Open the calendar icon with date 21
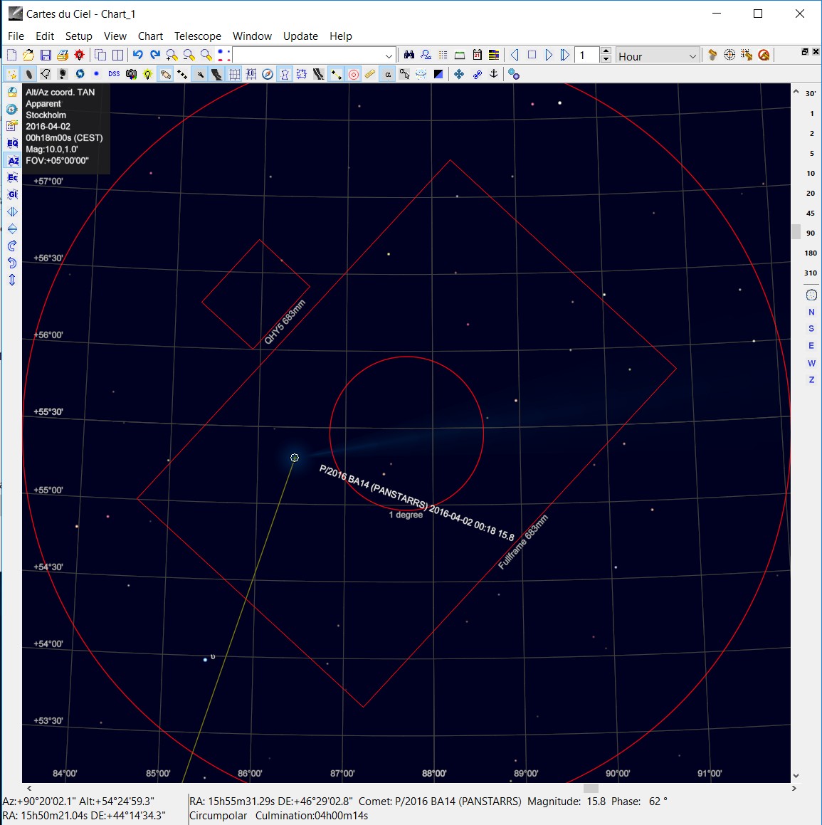The width and height of the screenshot is (822, 825). [477, 55]
